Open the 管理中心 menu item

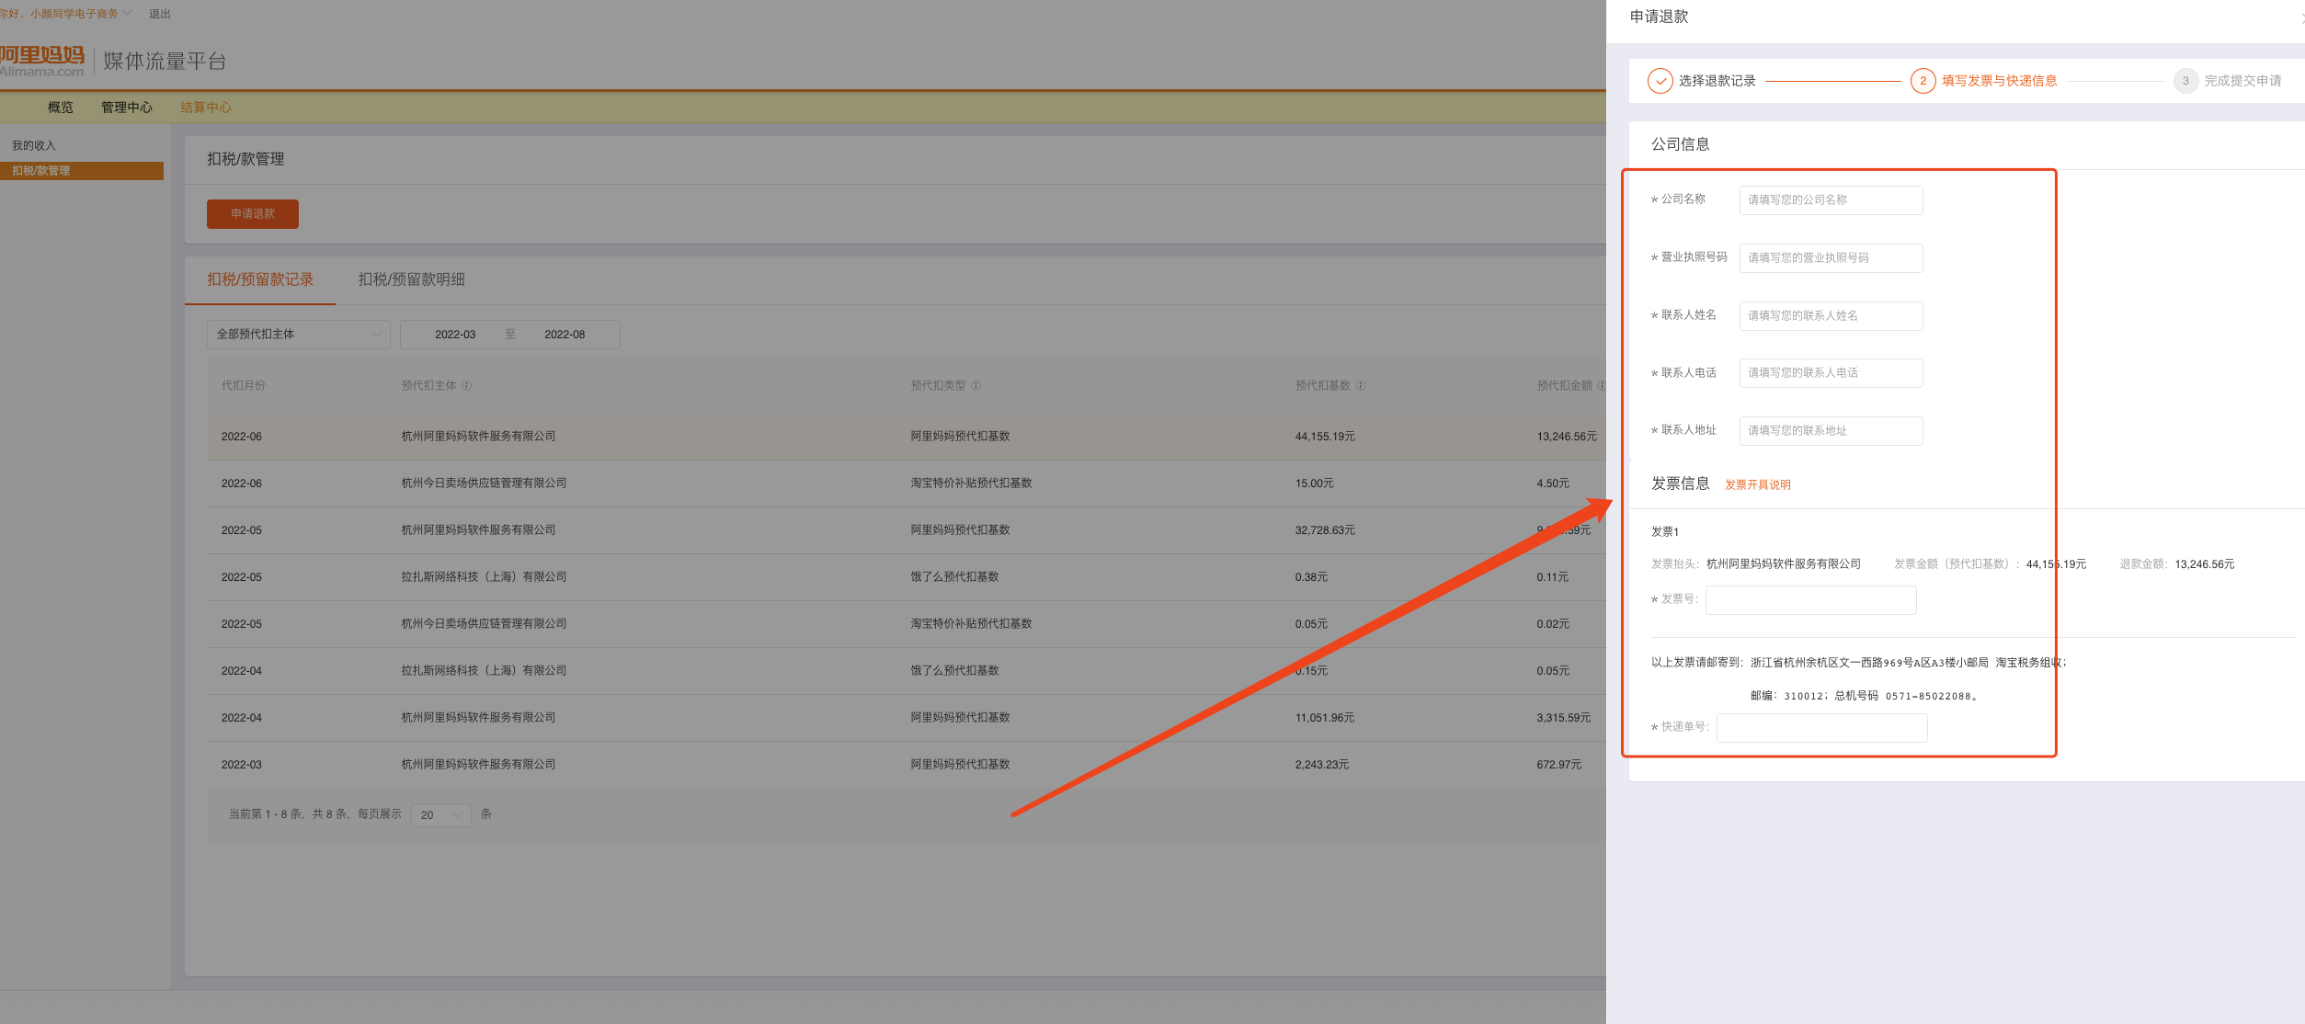tap(127, 108)
